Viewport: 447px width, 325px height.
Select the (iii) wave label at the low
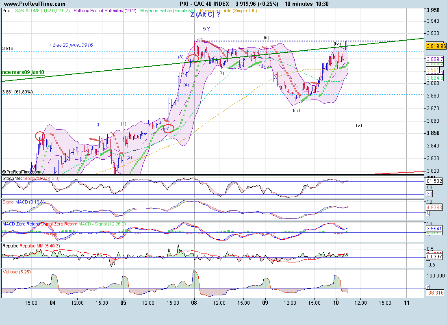tap(296, 110)
